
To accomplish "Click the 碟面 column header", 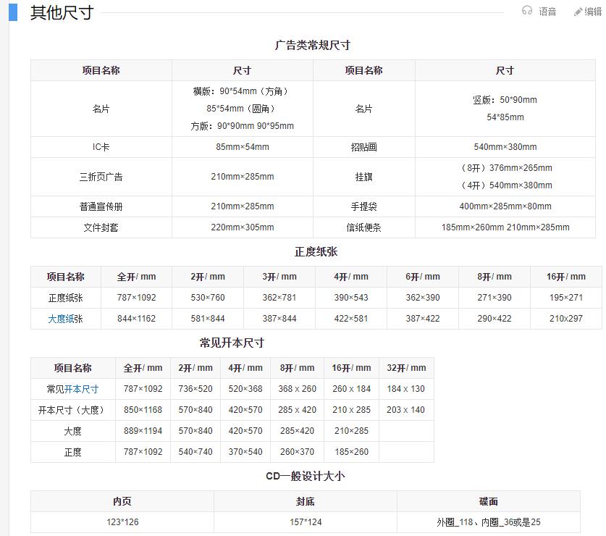I will 489,501.
